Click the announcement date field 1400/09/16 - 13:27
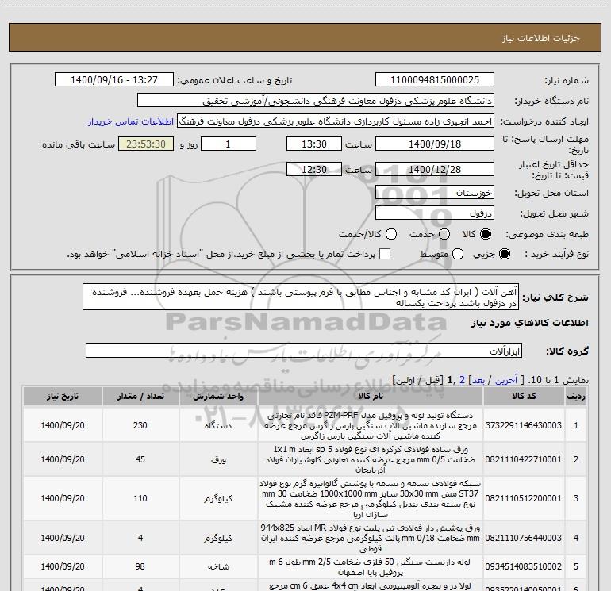Screen dimensions: 611x591 114,80
